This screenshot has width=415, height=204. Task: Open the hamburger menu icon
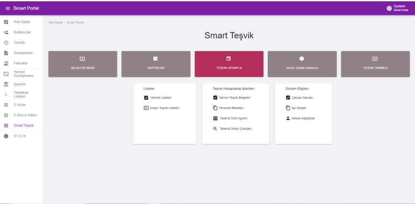pos(7,8)
